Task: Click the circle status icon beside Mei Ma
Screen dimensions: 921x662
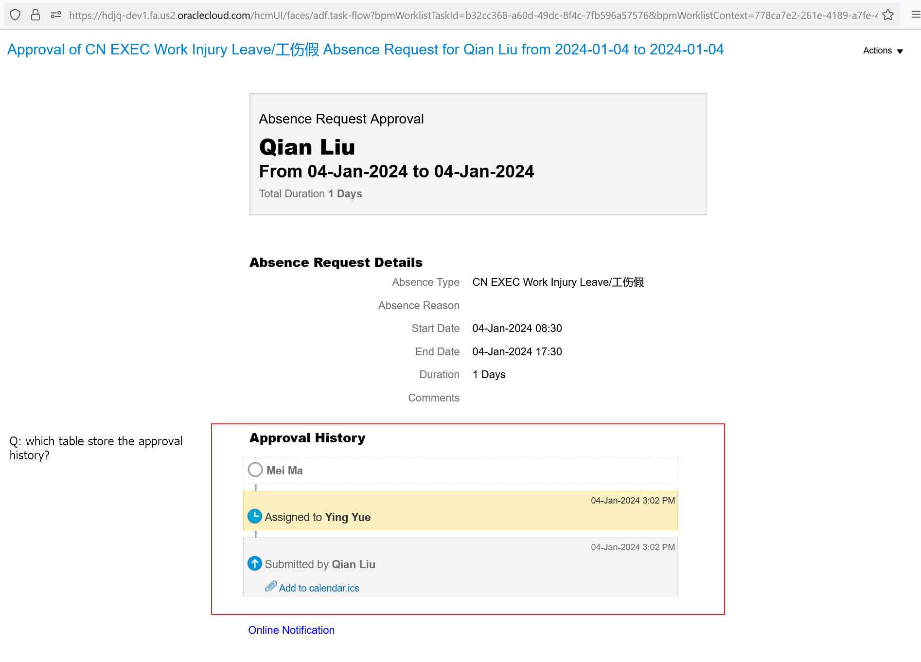Action: click(255, 470)
